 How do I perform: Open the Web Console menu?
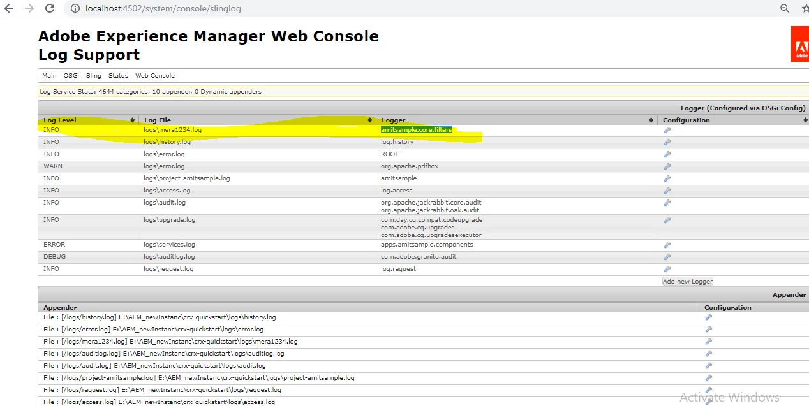click(x=155, y=76)
